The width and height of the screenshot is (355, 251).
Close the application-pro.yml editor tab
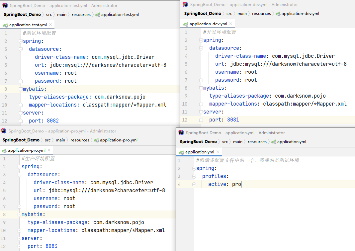click(49, 150)
